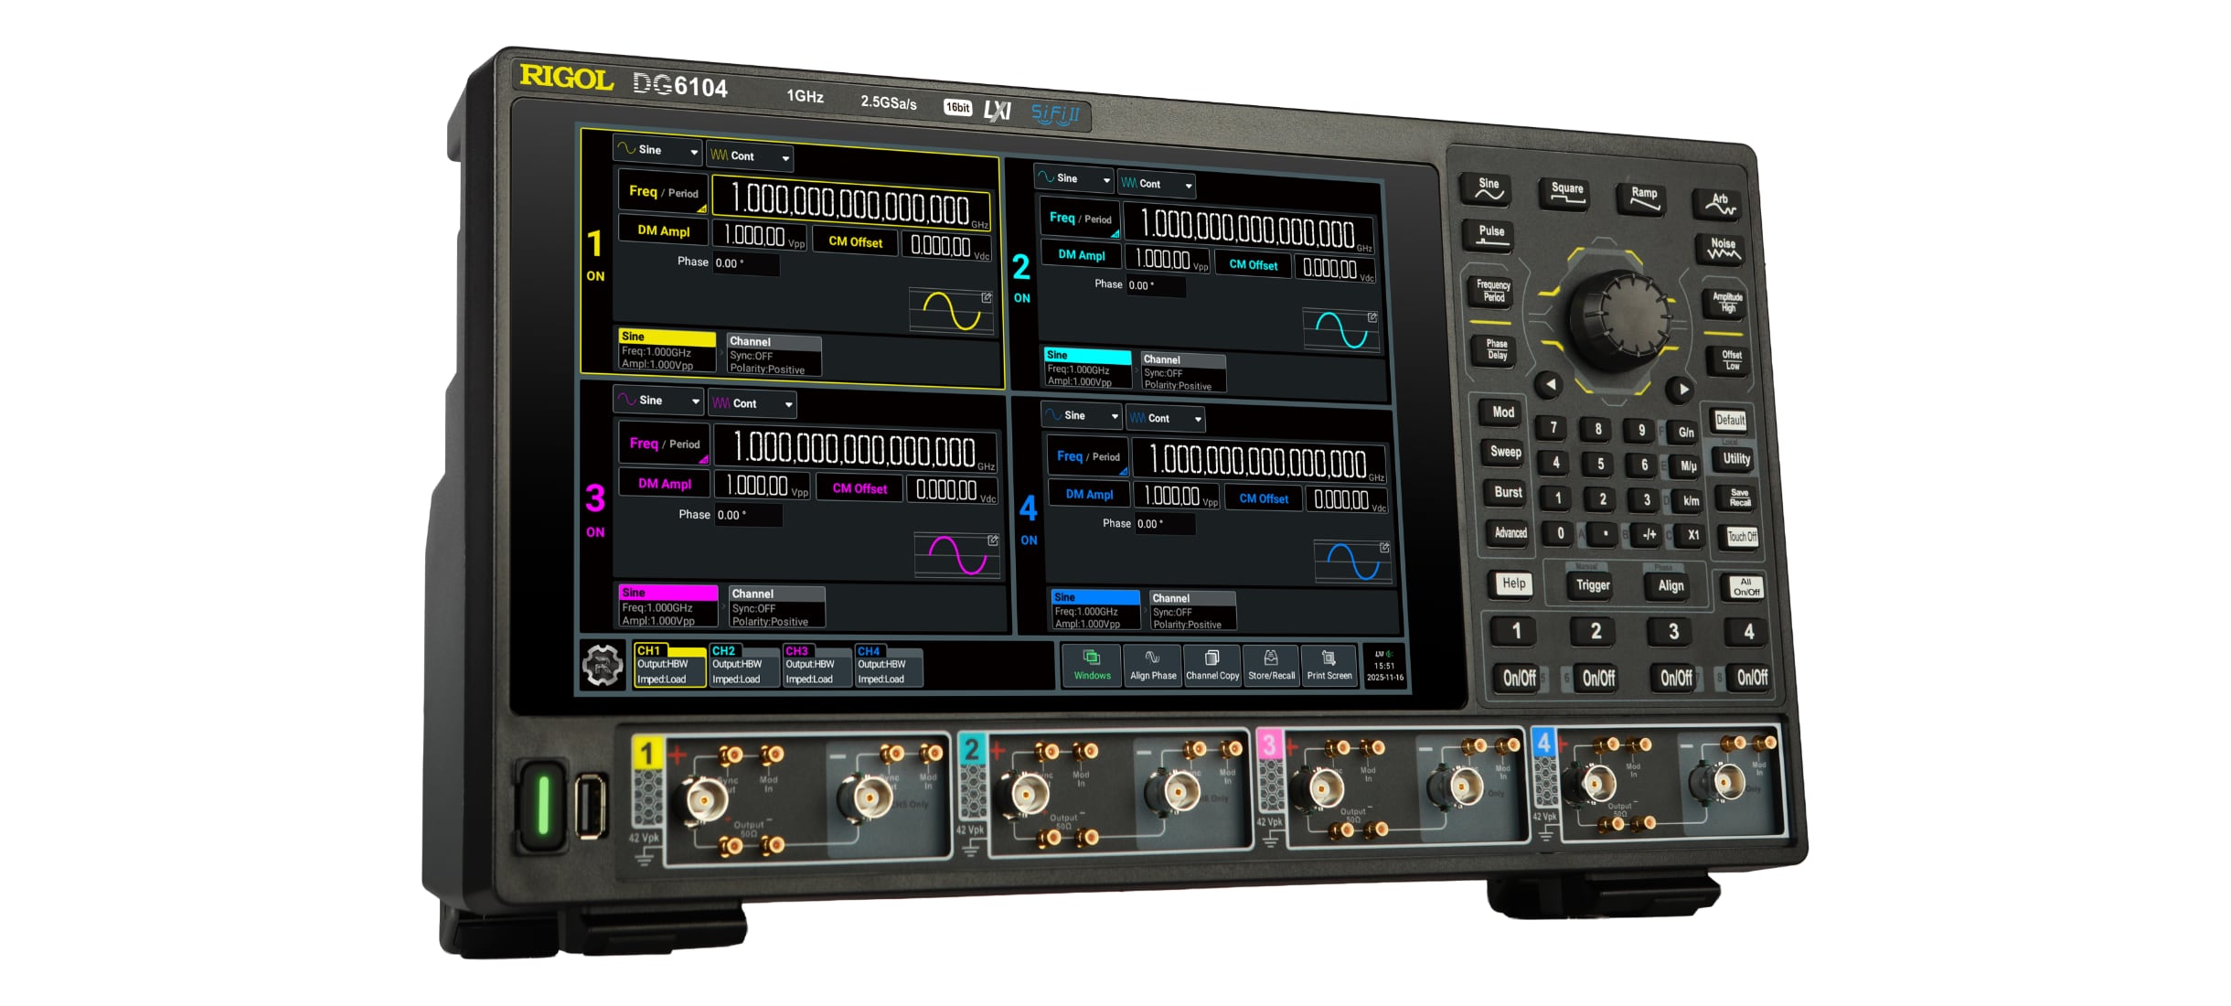The image size is (2231, 1006).
Task: Select the Arb waveform key
Action: tap(1720, 203)
